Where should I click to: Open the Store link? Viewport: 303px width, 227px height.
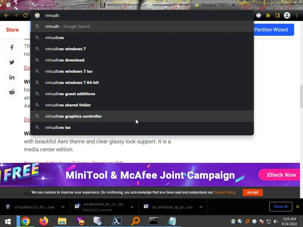point(12,30)
